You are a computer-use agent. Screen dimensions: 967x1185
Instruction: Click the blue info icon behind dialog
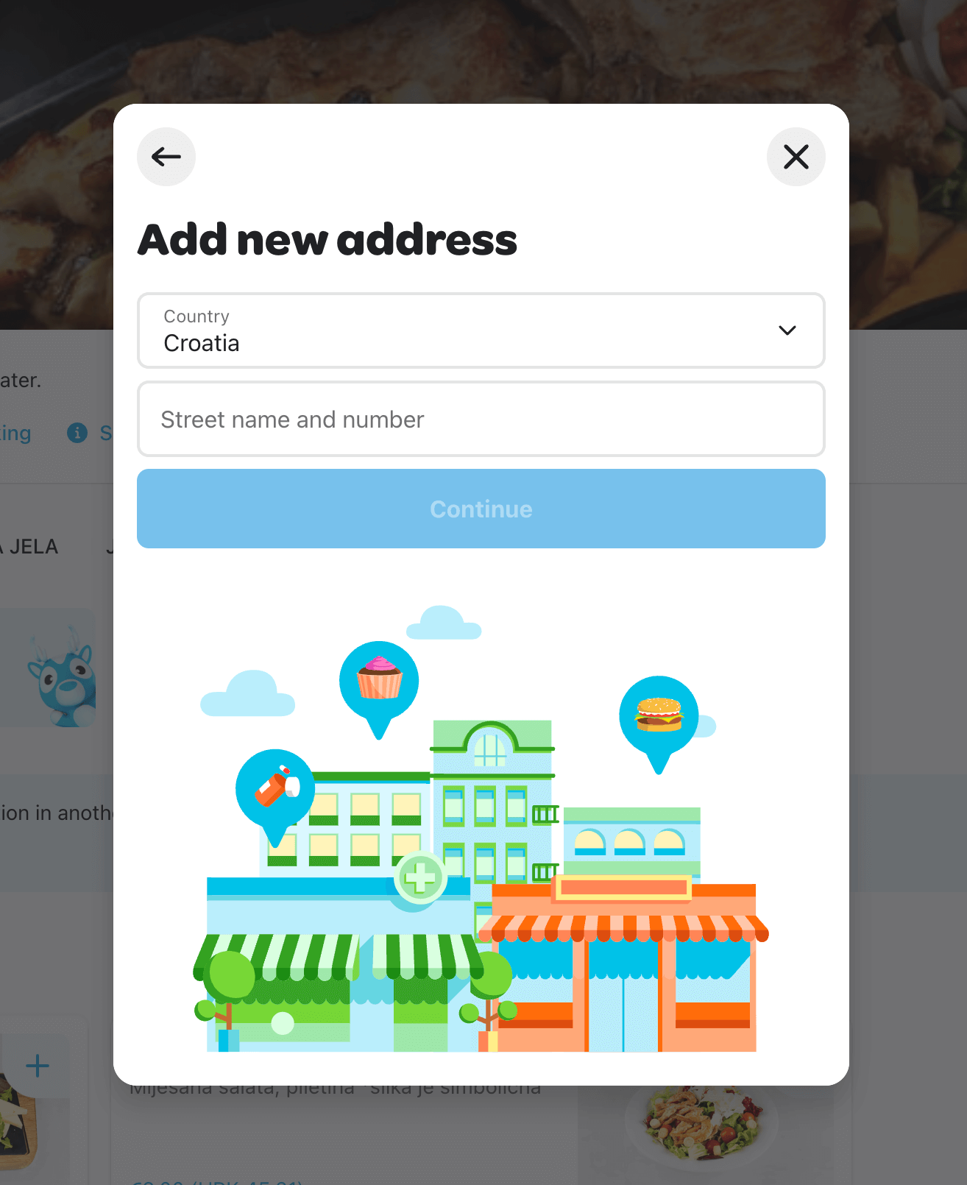77,433
